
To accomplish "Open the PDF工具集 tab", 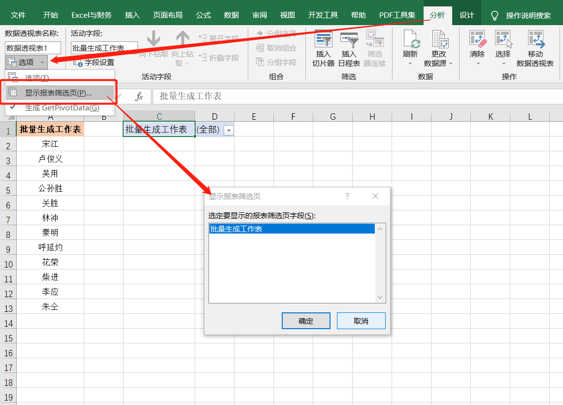I will [397, 15].
